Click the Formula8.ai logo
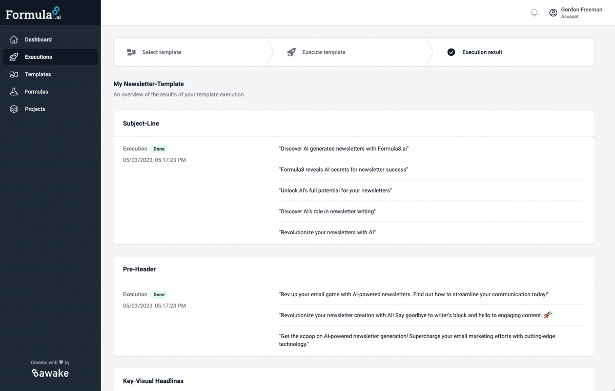The image size is (615, 391). point(33,13)
